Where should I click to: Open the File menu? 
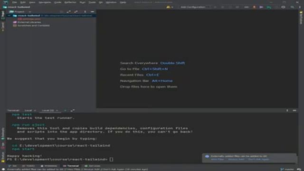pyautogui.click(x=15, y=2)
